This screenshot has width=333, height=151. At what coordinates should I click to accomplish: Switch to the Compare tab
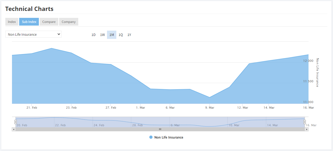point(49,22)
